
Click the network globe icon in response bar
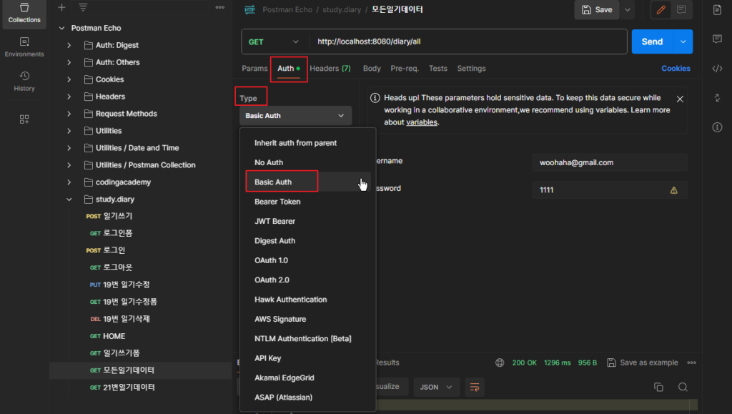(x=500, y=363)
